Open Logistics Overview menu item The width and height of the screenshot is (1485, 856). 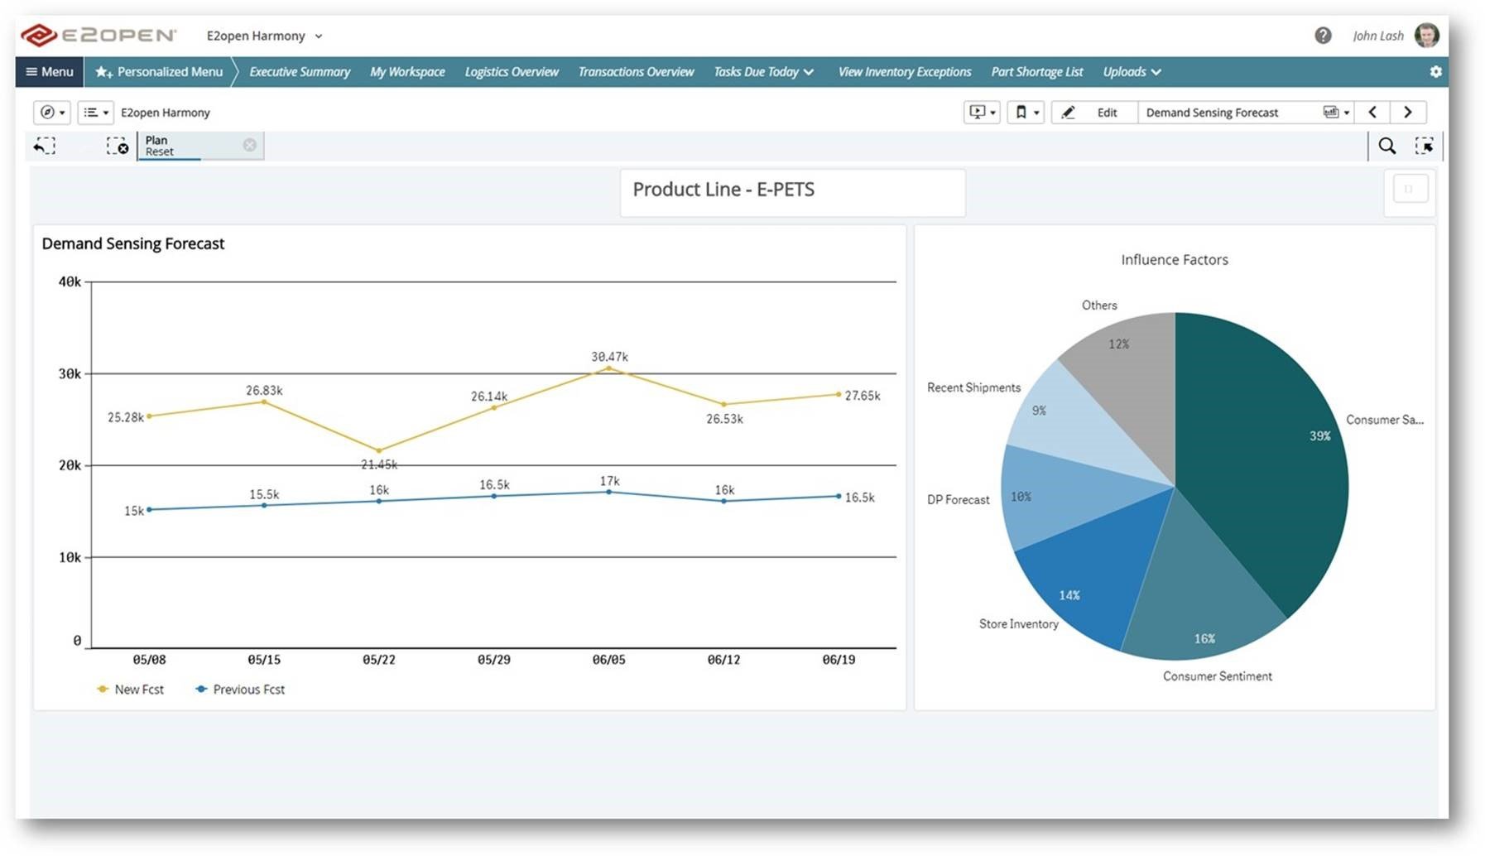[512, 72]
